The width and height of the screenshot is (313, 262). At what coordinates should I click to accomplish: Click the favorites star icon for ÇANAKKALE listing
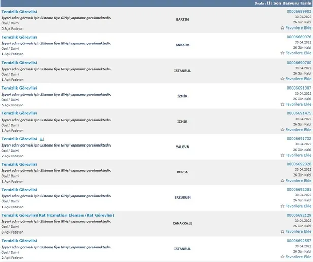(283, 231)
